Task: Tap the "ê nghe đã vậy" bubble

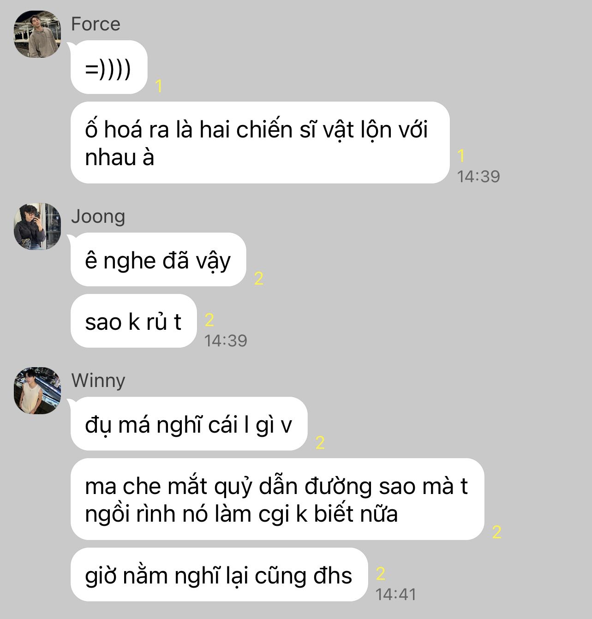Action: [158, 260]
